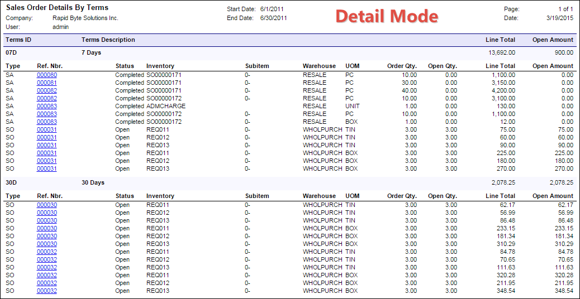This screenshot has height=299, width=580.
Task: Click the red Detail Mode heading
Action: pos(387,17)
